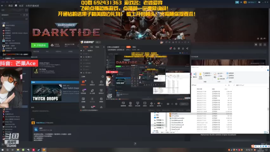
Task: Click the Steam library filter options icon
Action: tap(26, 19)
